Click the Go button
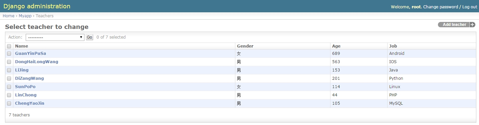Screen dimensions: 479x125 click(x=89, y=37)
